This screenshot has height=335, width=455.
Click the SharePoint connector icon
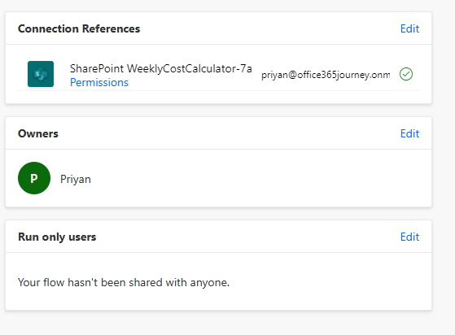(x=41, y=74)
